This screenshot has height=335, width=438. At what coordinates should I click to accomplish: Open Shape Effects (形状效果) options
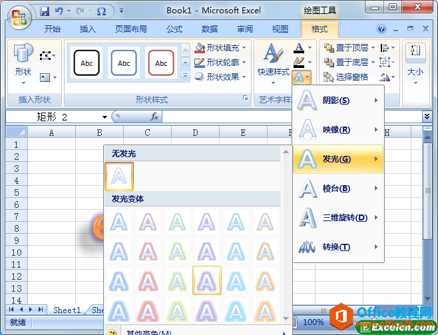[x=220, y=77]
